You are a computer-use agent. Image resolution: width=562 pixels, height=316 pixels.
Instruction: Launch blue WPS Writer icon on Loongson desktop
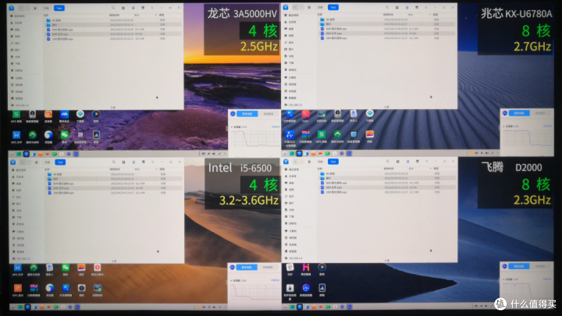pyautogui.click(x=16, y=135)
